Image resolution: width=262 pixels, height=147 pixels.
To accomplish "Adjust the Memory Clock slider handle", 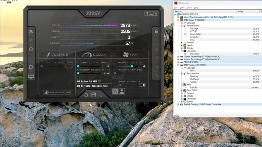I will coord(78,73).
